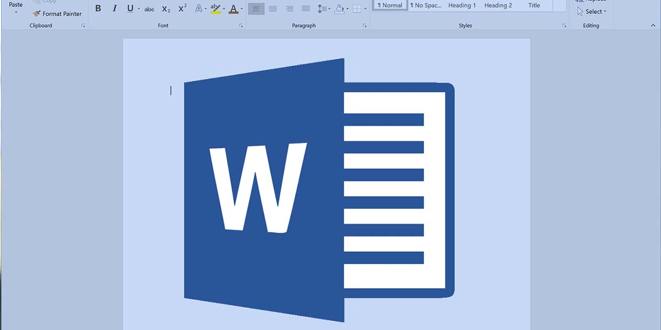Apply the No Spacing style

pyautogui.click(x=426, y=5)
